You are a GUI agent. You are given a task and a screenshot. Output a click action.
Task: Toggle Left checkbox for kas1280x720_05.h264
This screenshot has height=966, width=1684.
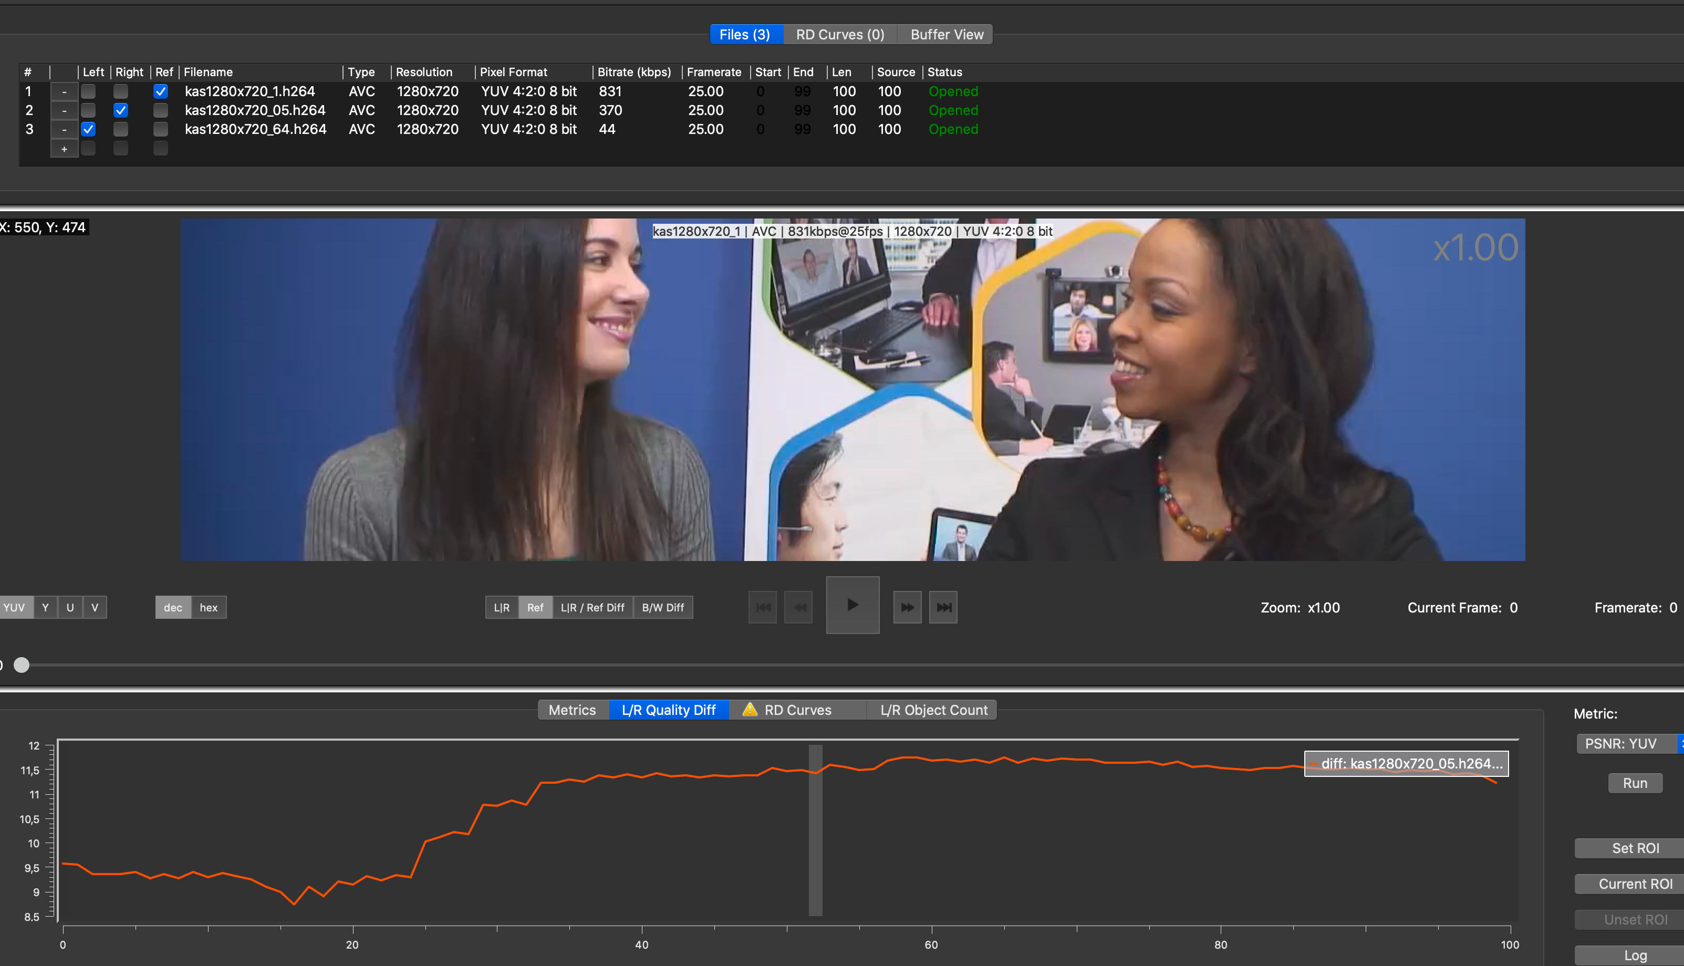[88, 110]
